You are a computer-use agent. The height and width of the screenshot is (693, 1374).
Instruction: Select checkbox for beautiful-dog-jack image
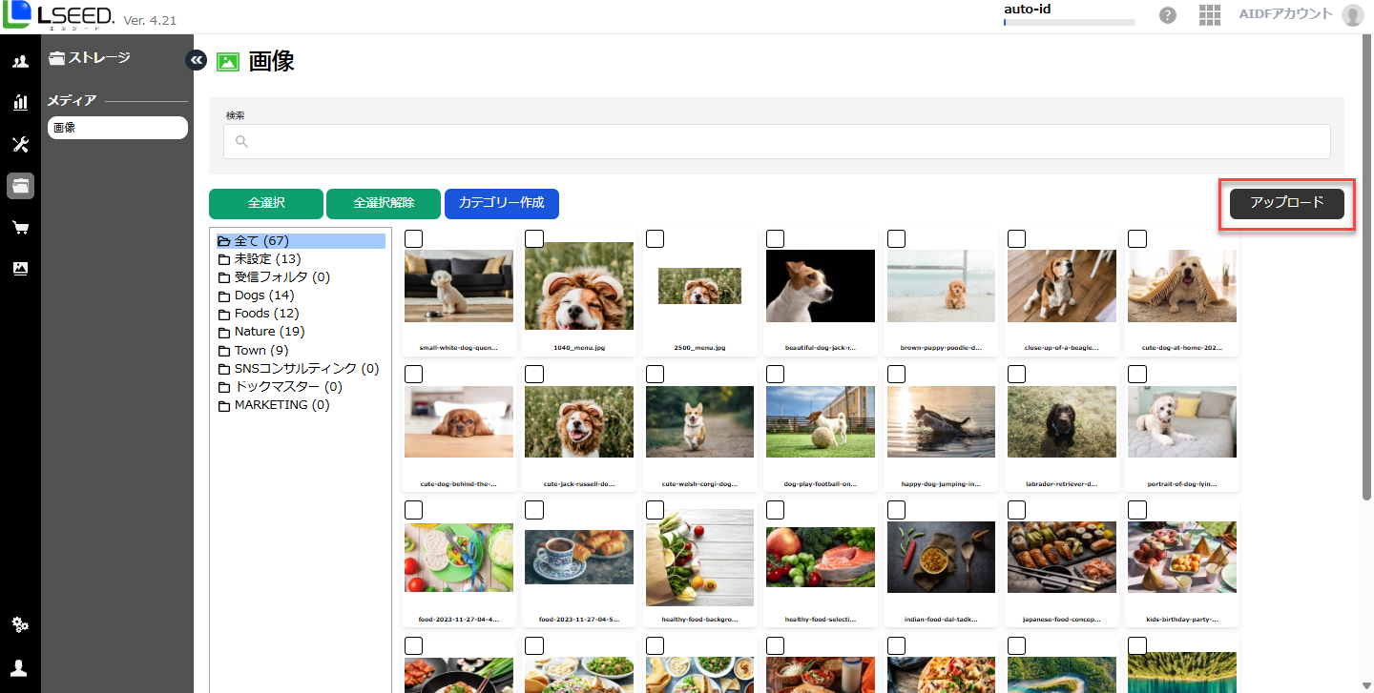coord(776,238)
